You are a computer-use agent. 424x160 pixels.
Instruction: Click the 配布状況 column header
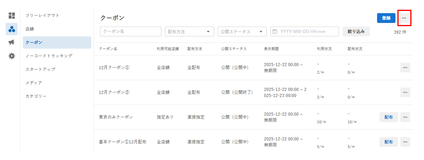tap(355, 49)
